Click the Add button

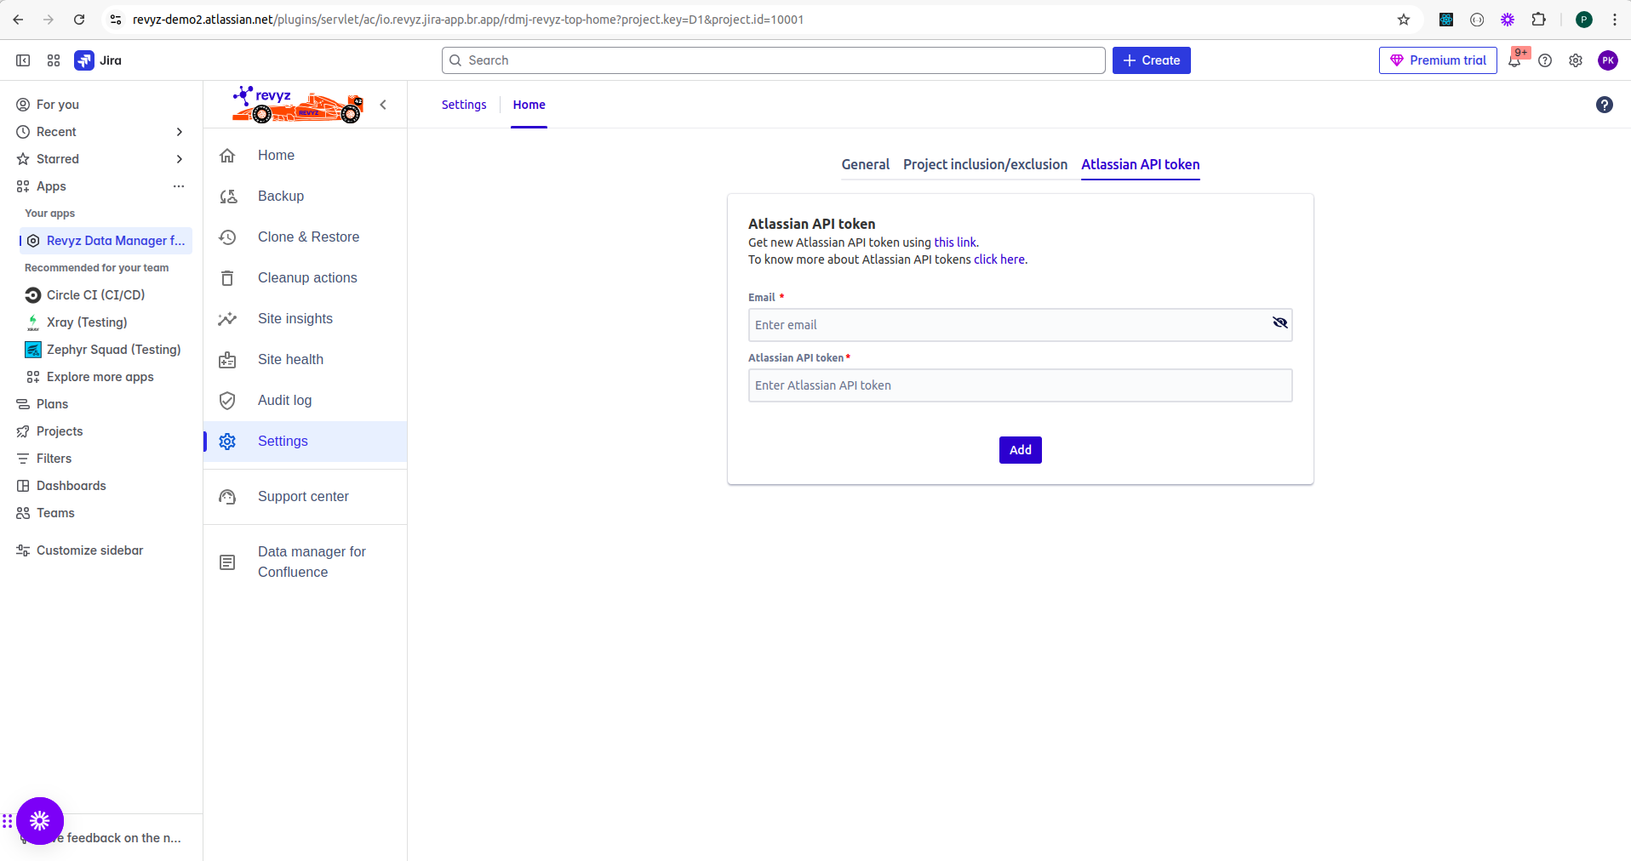tap(1020, 450)
